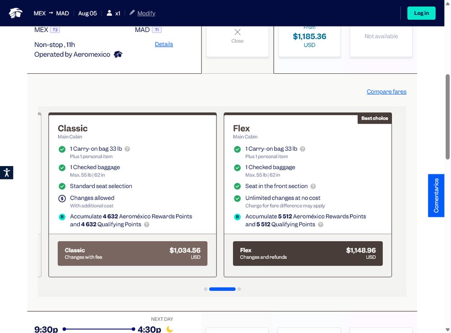Image resolution: width=451 pixels, height=333 pixels.
Task: Click the Flex fare title
Action: (x=241, y=128)
